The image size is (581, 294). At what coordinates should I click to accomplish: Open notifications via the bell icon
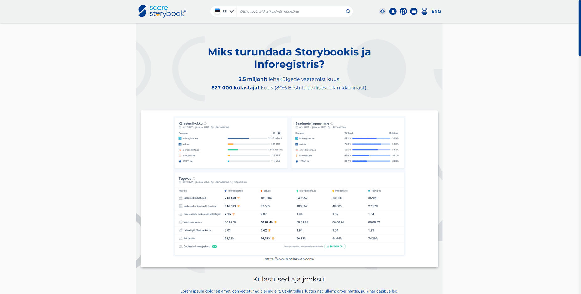pos(393,11)
